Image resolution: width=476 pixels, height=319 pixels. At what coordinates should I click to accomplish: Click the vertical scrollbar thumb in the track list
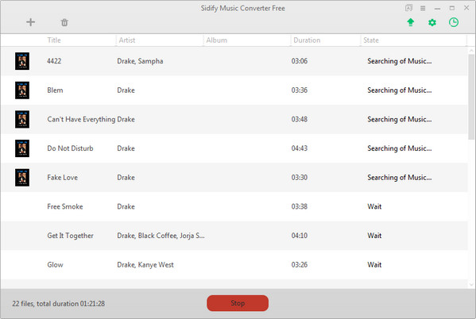coord(471,97)
